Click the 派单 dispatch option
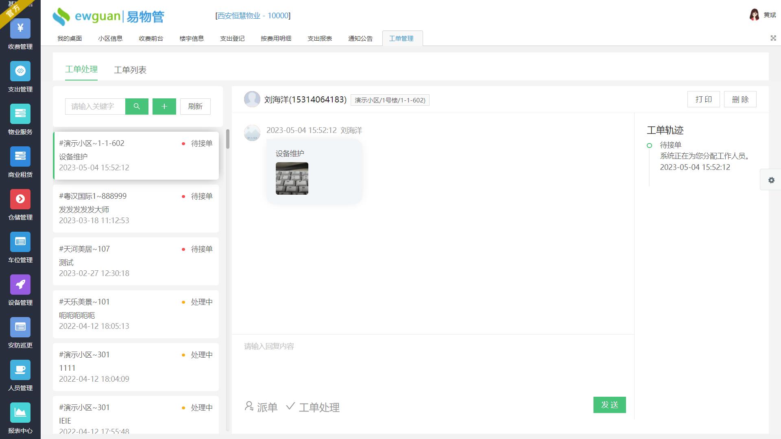The width and height of the screenshot is (781, 439). pyautogui.click(x=261, y=407)
